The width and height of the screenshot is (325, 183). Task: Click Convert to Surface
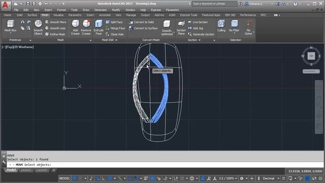[143, 28]
